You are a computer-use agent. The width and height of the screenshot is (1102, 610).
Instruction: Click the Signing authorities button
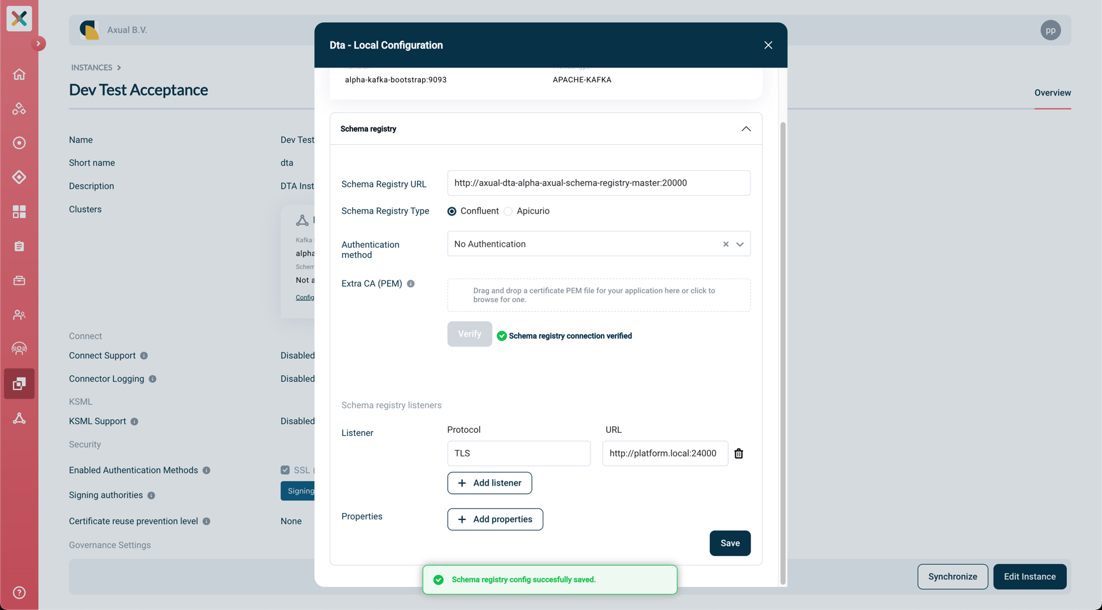click(298, 491)
